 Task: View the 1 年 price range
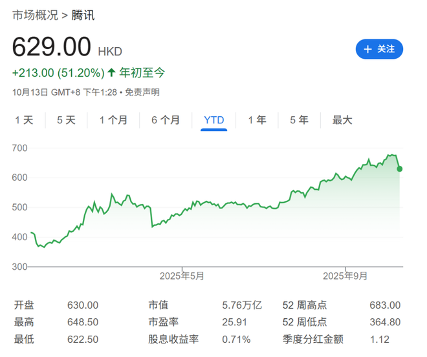[257, 120]
